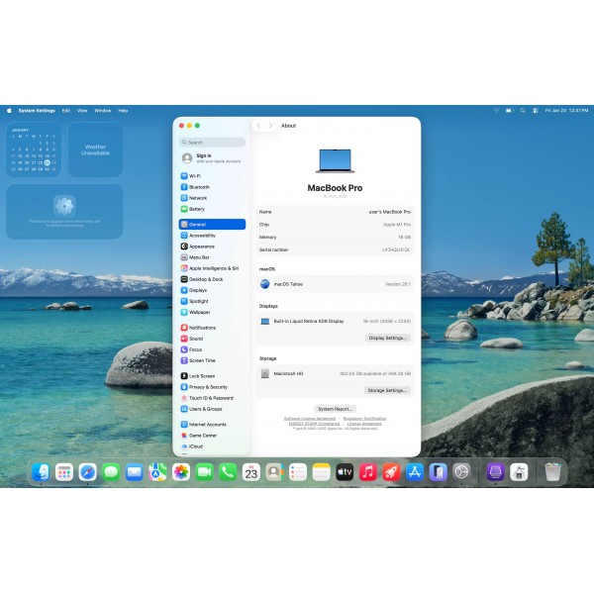Open Trash from the Dock
The width and height of the screenshot is (594, 594).
[x=552, y=472]
